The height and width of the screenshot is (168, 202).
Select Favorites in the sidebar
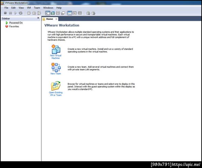14,26
